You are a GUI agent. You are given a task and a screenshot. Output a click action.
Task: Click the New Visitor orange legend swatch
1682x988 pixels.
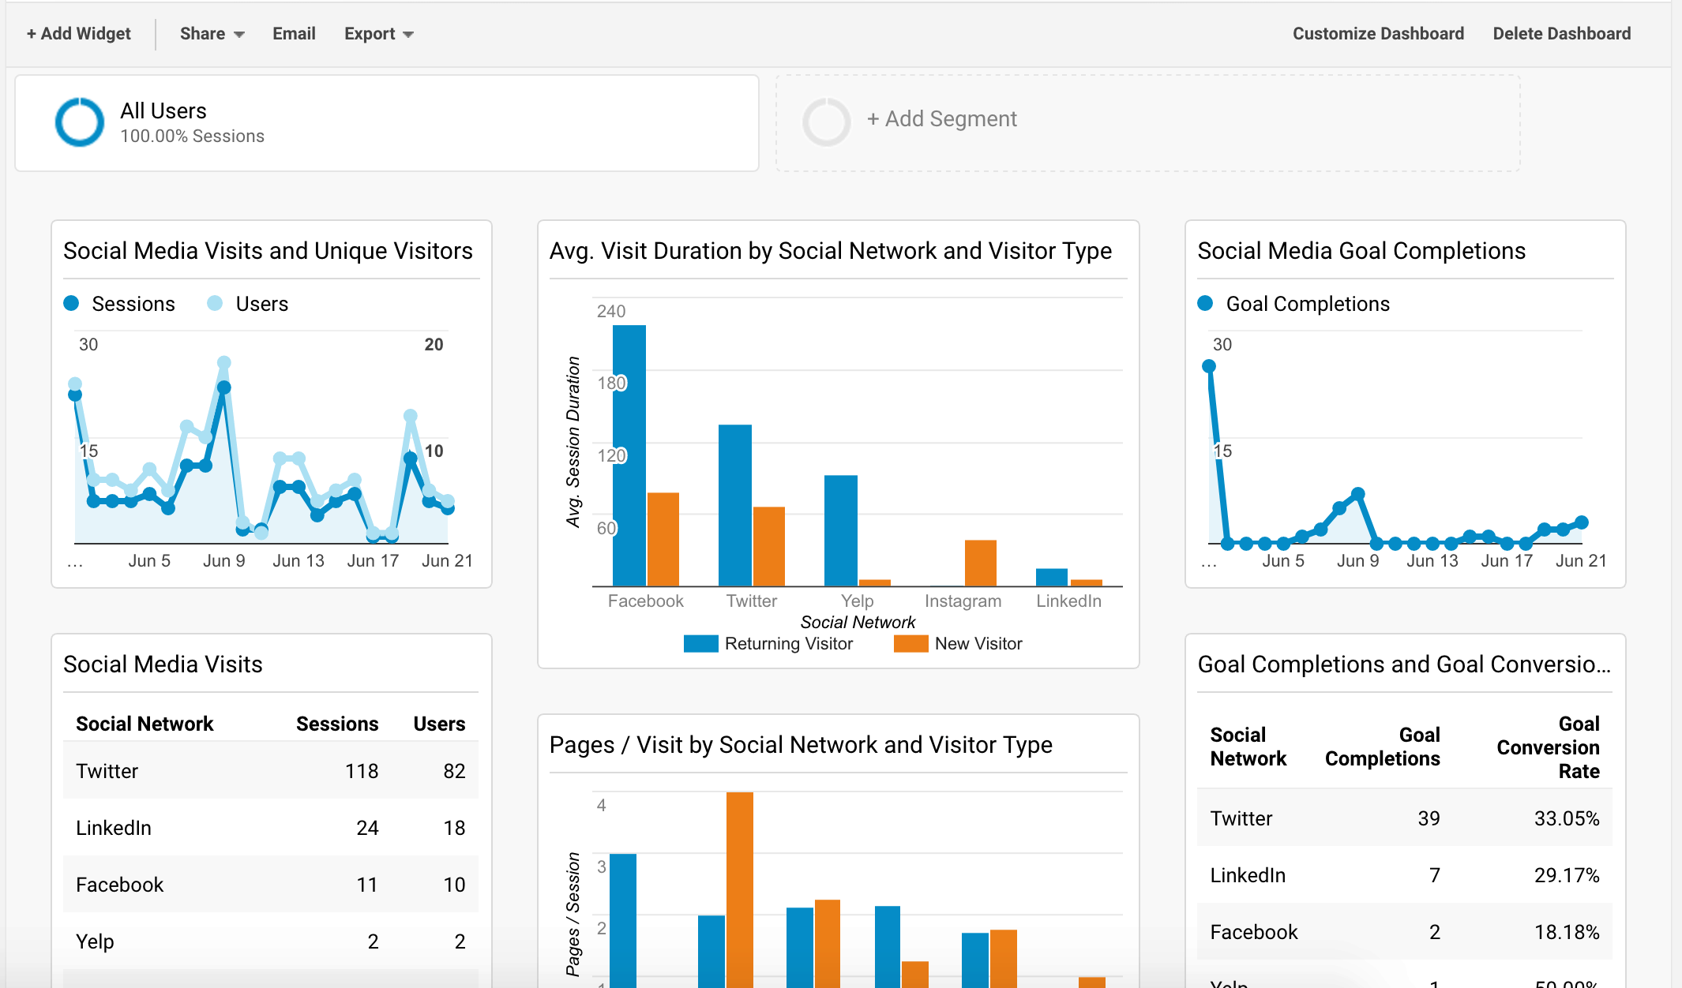[x=910, y=644]
